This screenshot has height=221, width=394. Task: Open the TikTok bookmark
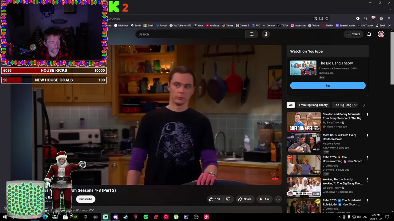[283, 25]
